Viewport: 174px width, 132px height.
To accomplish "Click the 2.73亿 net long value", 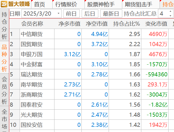I will click(72, 85).
